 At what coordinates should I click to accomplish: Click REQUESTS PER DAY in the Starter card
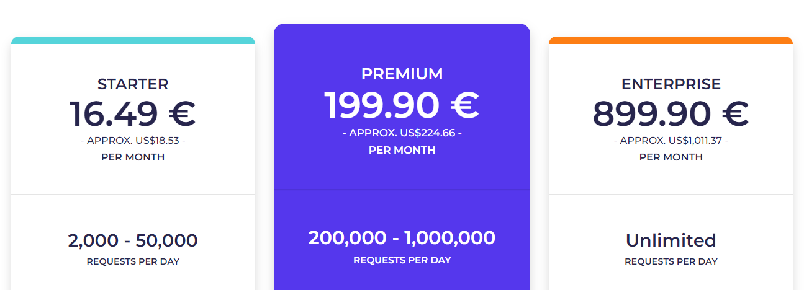coord(133,261)
